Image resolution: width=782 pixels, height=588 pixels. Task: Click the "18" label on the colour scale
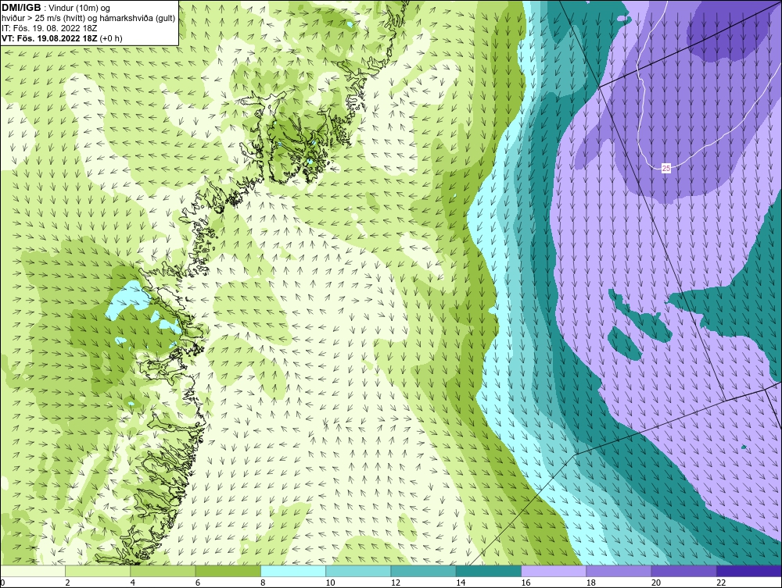(590, 583)
